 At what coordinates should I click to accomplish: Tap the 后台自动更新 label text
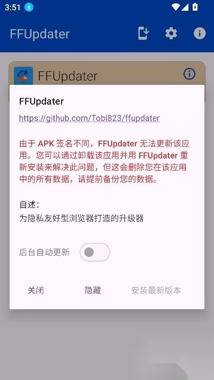pos(45,252)
